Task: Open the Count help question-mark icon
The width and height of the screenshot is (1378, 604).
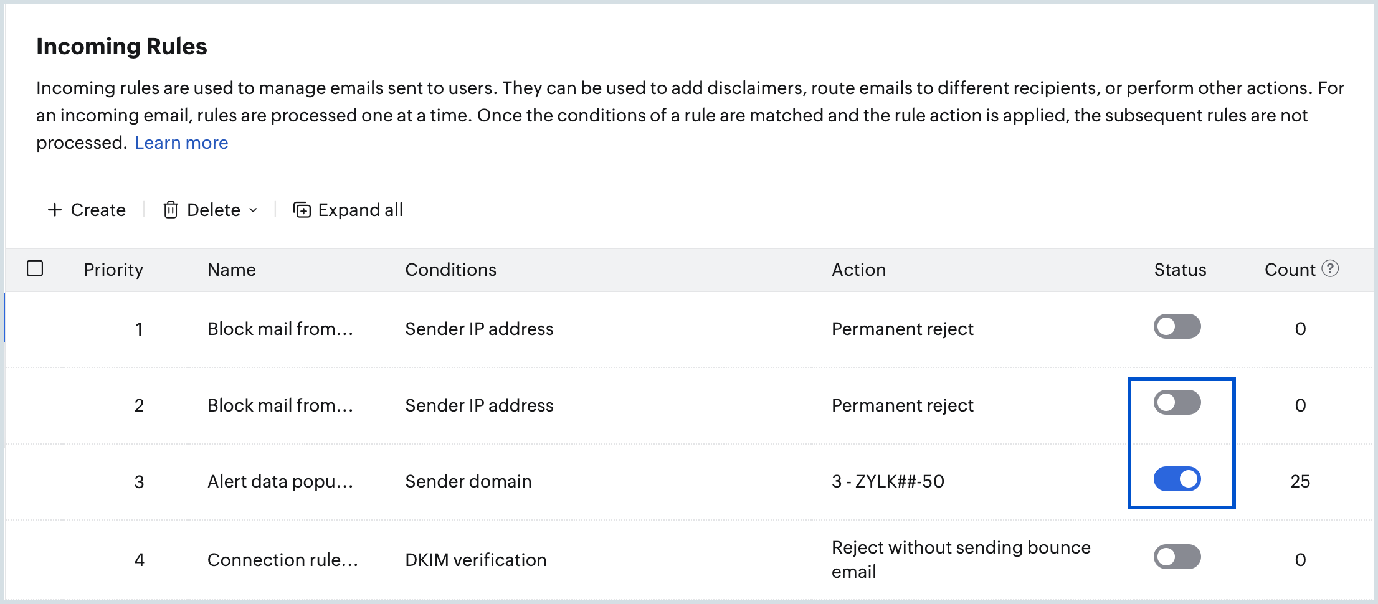Action: click(x=1330, y=268)
